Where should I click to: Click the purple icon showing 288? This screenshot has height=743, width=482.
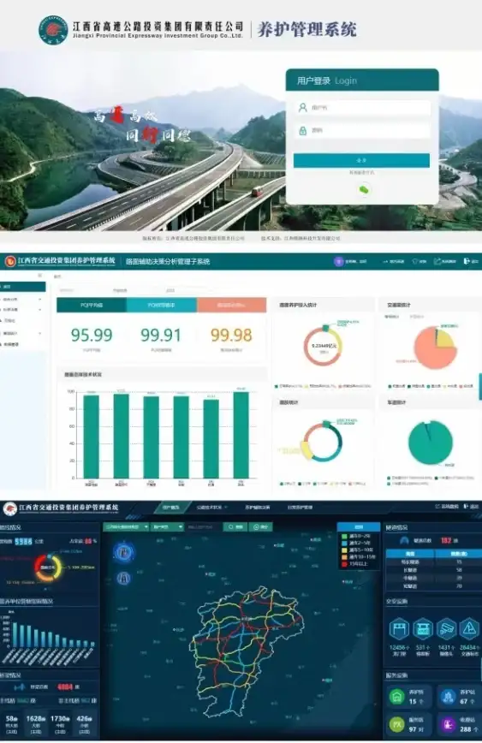pyautogui.click(x=449, y=724)
